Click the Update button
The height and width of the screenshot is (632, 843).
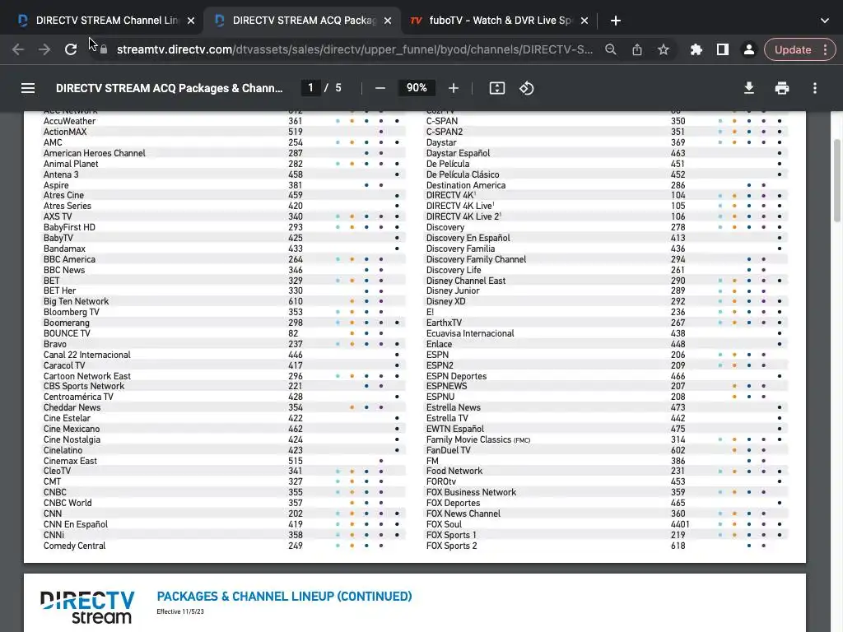pyautogui.click(x=793, y=49)
